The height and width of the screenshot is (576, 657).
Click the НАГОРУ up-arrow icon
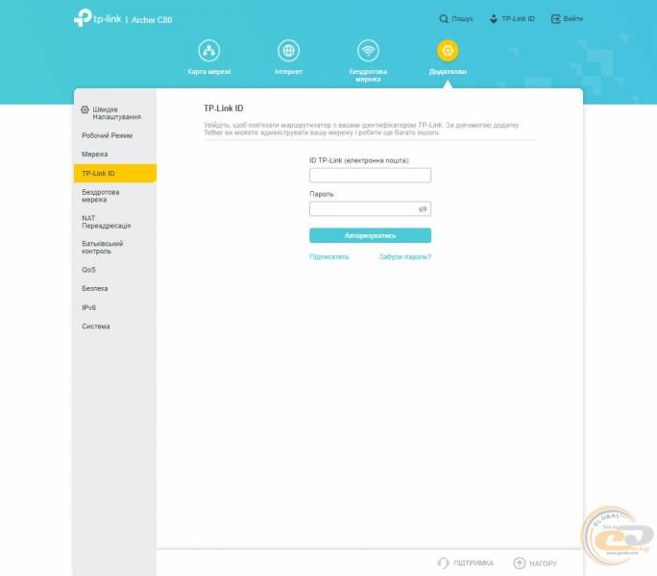coord(519,563)
